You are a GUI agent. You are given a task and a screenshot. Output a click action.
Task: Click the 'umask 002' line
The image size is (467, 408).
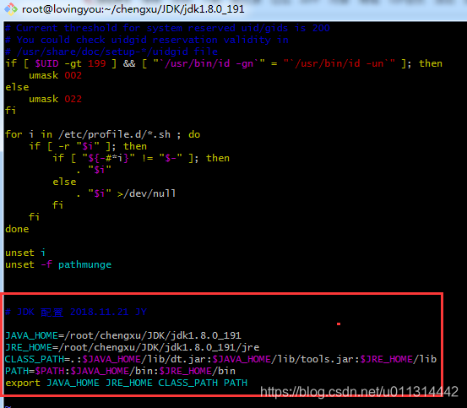point(55,75)
